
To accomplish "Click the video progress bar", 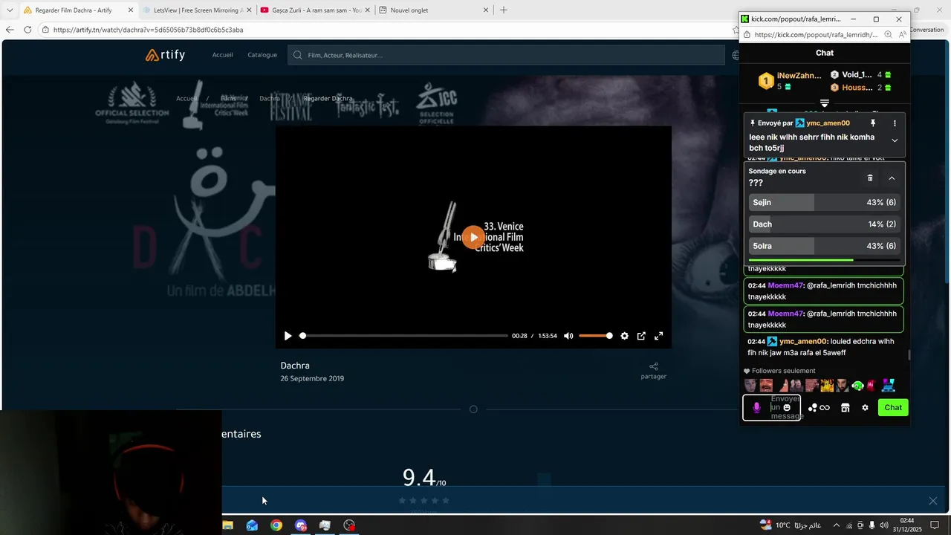I will pos(403,336).
